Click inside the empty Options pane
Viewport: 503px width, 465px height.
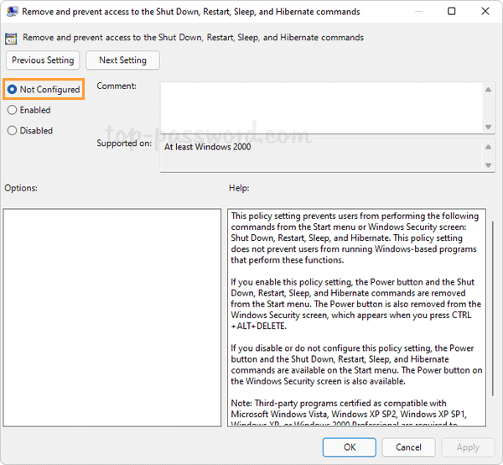pos(111,317)
